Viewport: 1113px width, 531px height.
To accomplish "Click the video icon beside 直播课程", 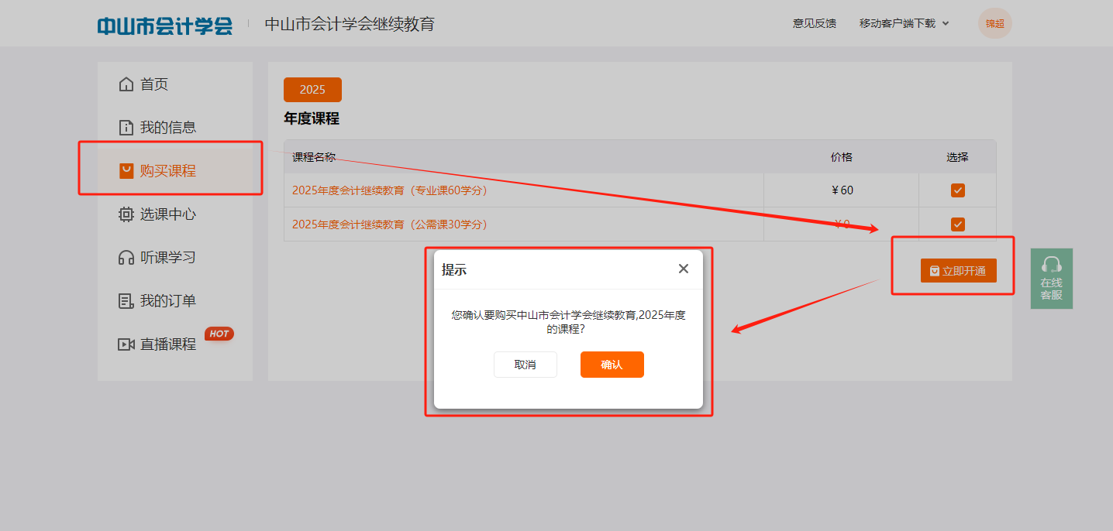I will tap(126, 344).
